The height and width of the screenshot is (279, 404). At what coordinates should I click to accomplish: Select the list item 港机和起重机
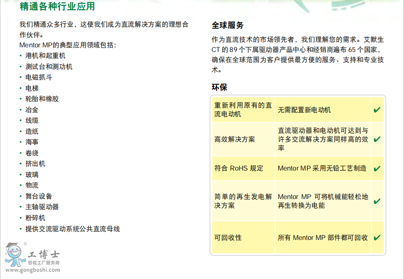click(x=45, y=56)
